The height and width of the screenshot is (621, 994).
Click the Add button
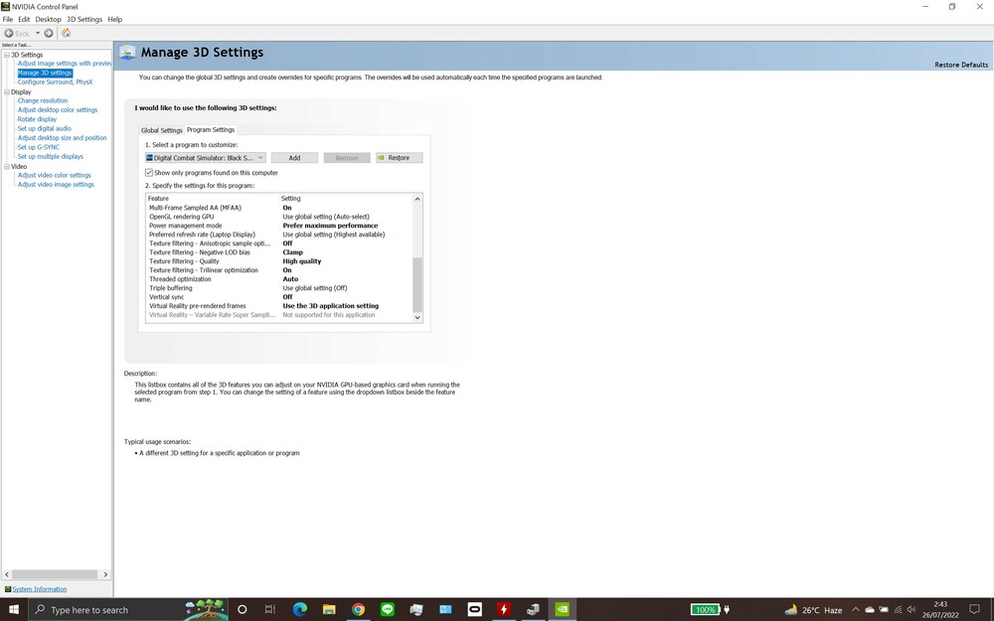point(295,158)
